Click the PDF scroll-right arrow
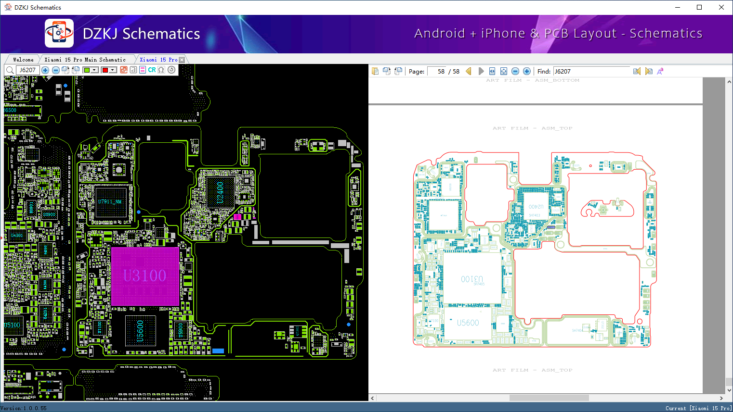Viewport: 733px width, 412px height. 721,398
